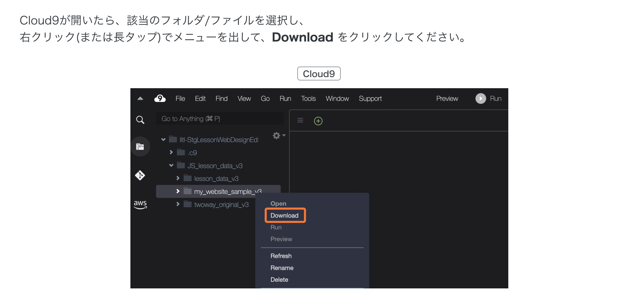Open the tab list hamburger icon

click(x=300, y=120)
